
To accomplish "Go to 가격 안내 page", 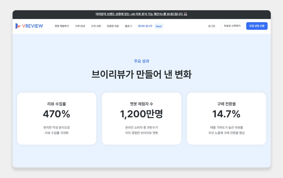I will (80, 26).
